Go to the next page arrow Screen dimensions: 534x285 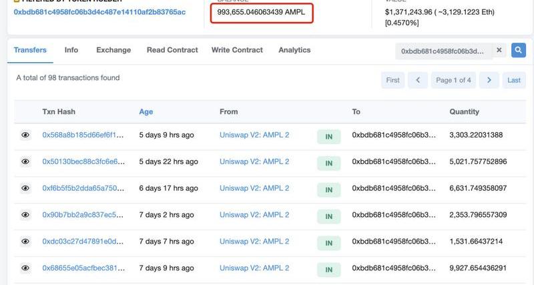[x=489, y=80]
